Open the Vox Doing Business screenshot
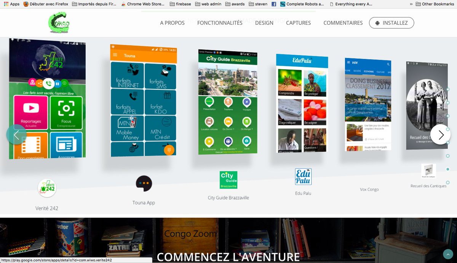Screen dimensions: 457x263 tap(368, 104)
